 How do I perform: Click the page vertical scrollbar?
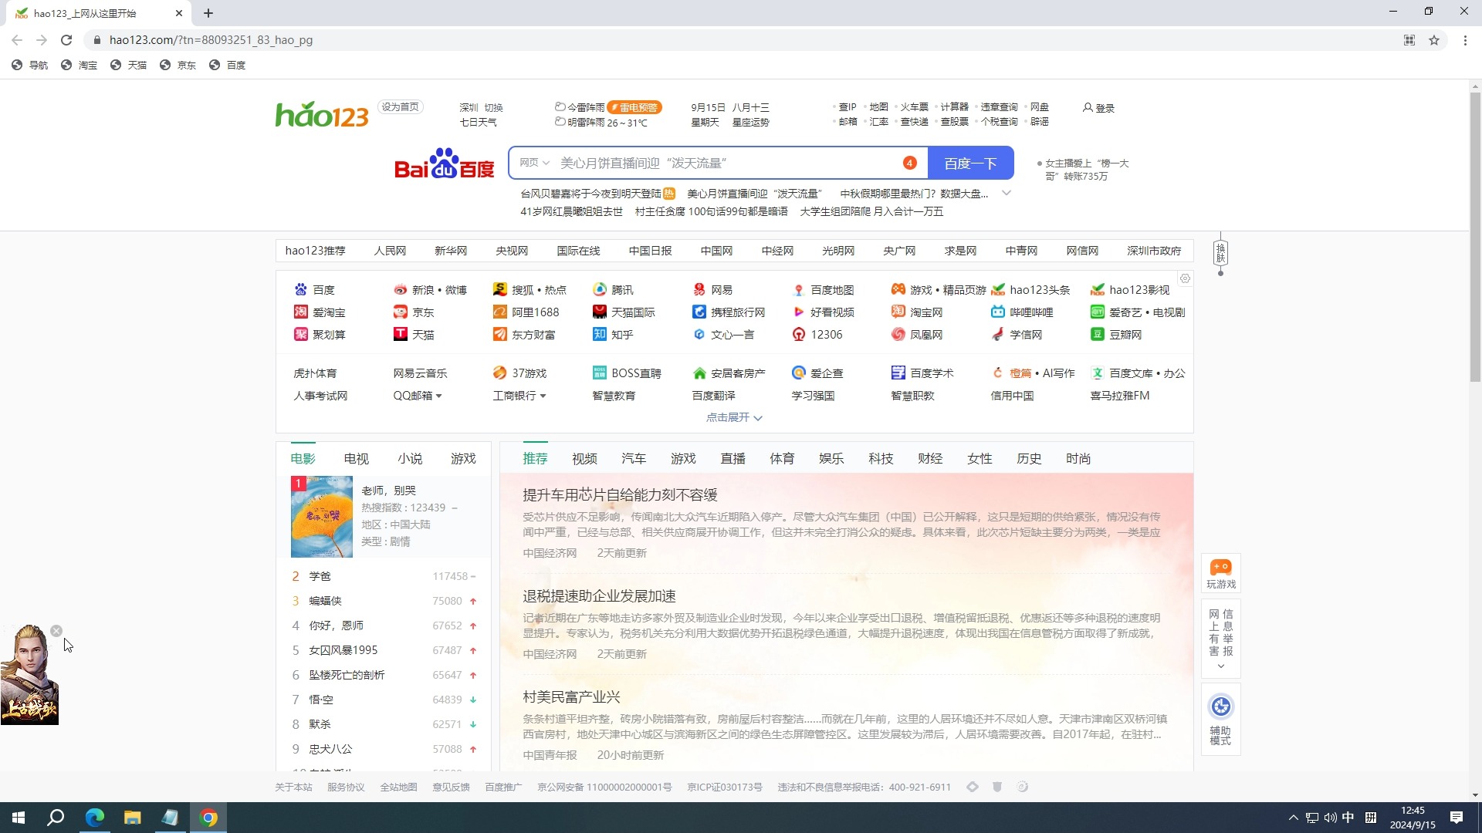[x=1475, y=239]
